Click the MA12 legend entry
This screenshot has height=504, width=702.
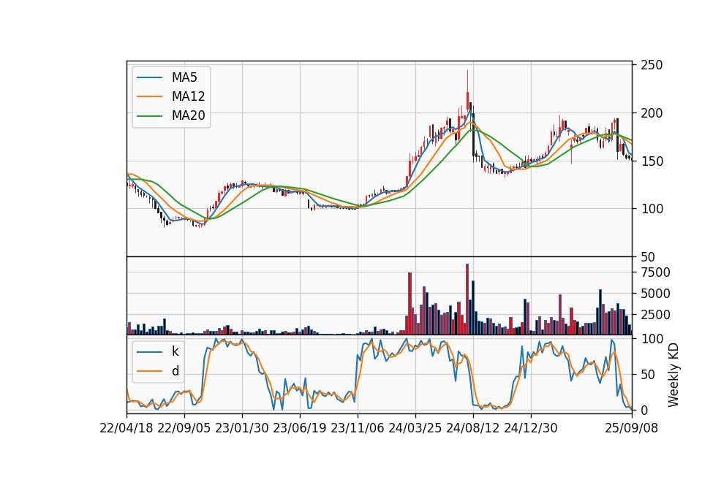point(171,96)
